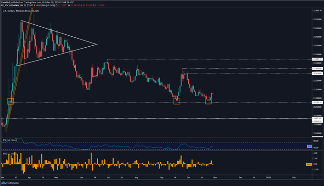Screen dimensions: 324x186
Task: Click the Aug label on time axis
Action: [136, 177]
